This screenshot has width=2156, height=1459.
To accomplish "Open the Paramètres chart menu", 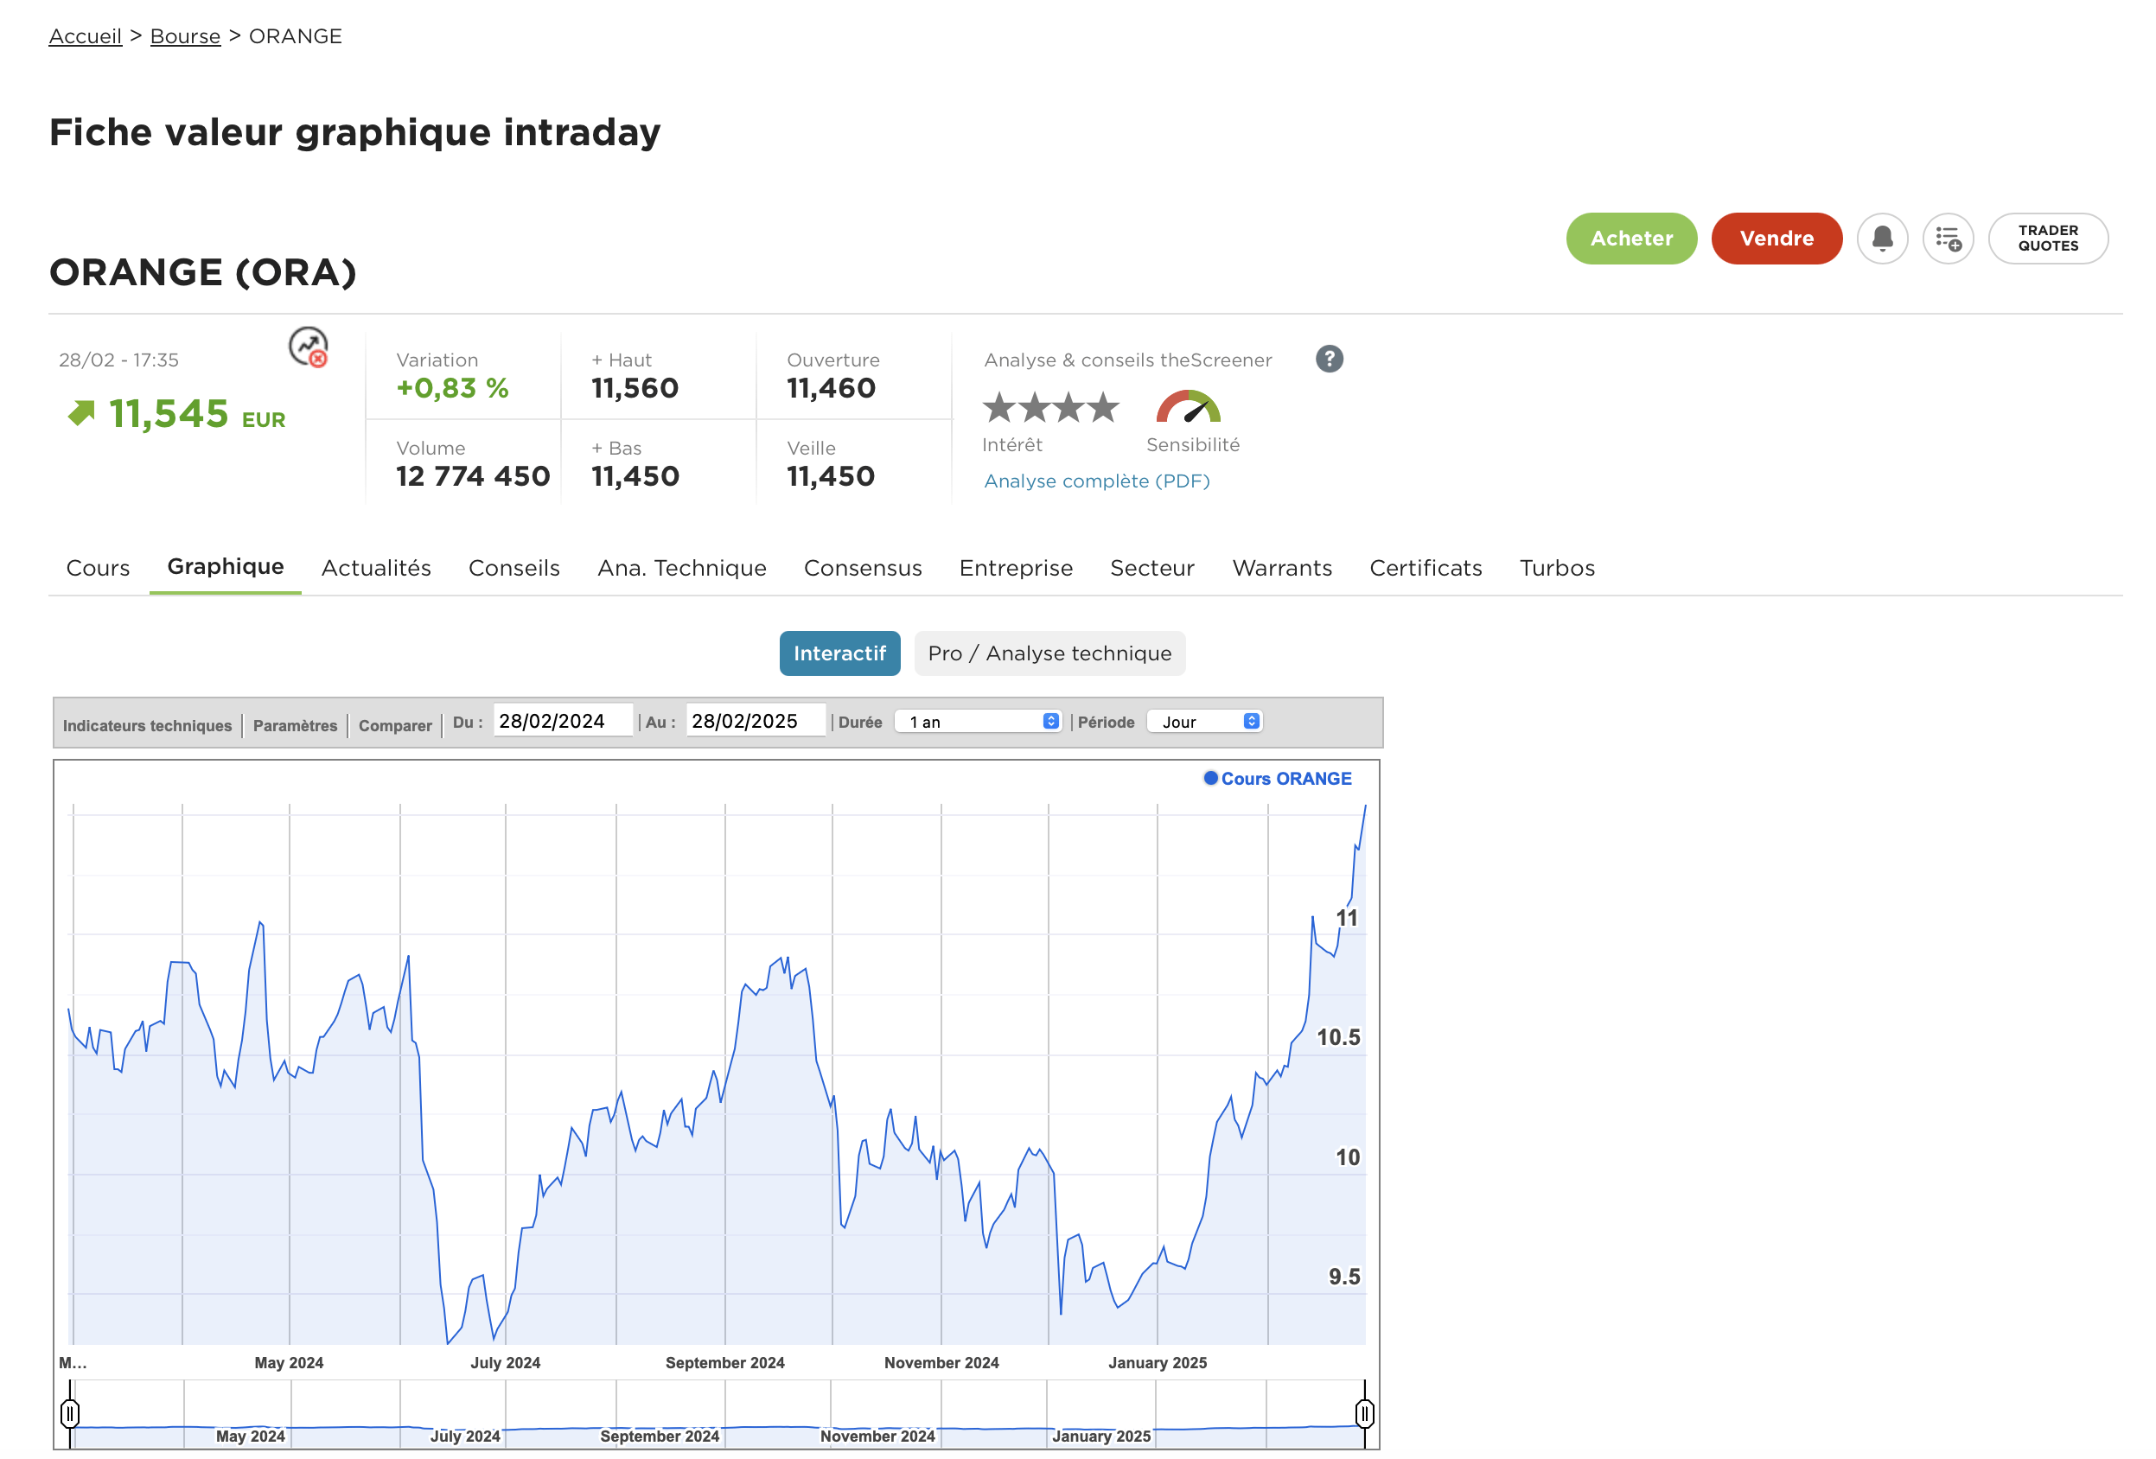I will (x=295, y=725).
